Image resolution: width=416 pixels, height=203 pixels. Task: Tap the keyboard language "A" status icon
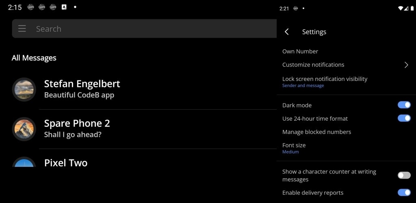click(64, 7)
